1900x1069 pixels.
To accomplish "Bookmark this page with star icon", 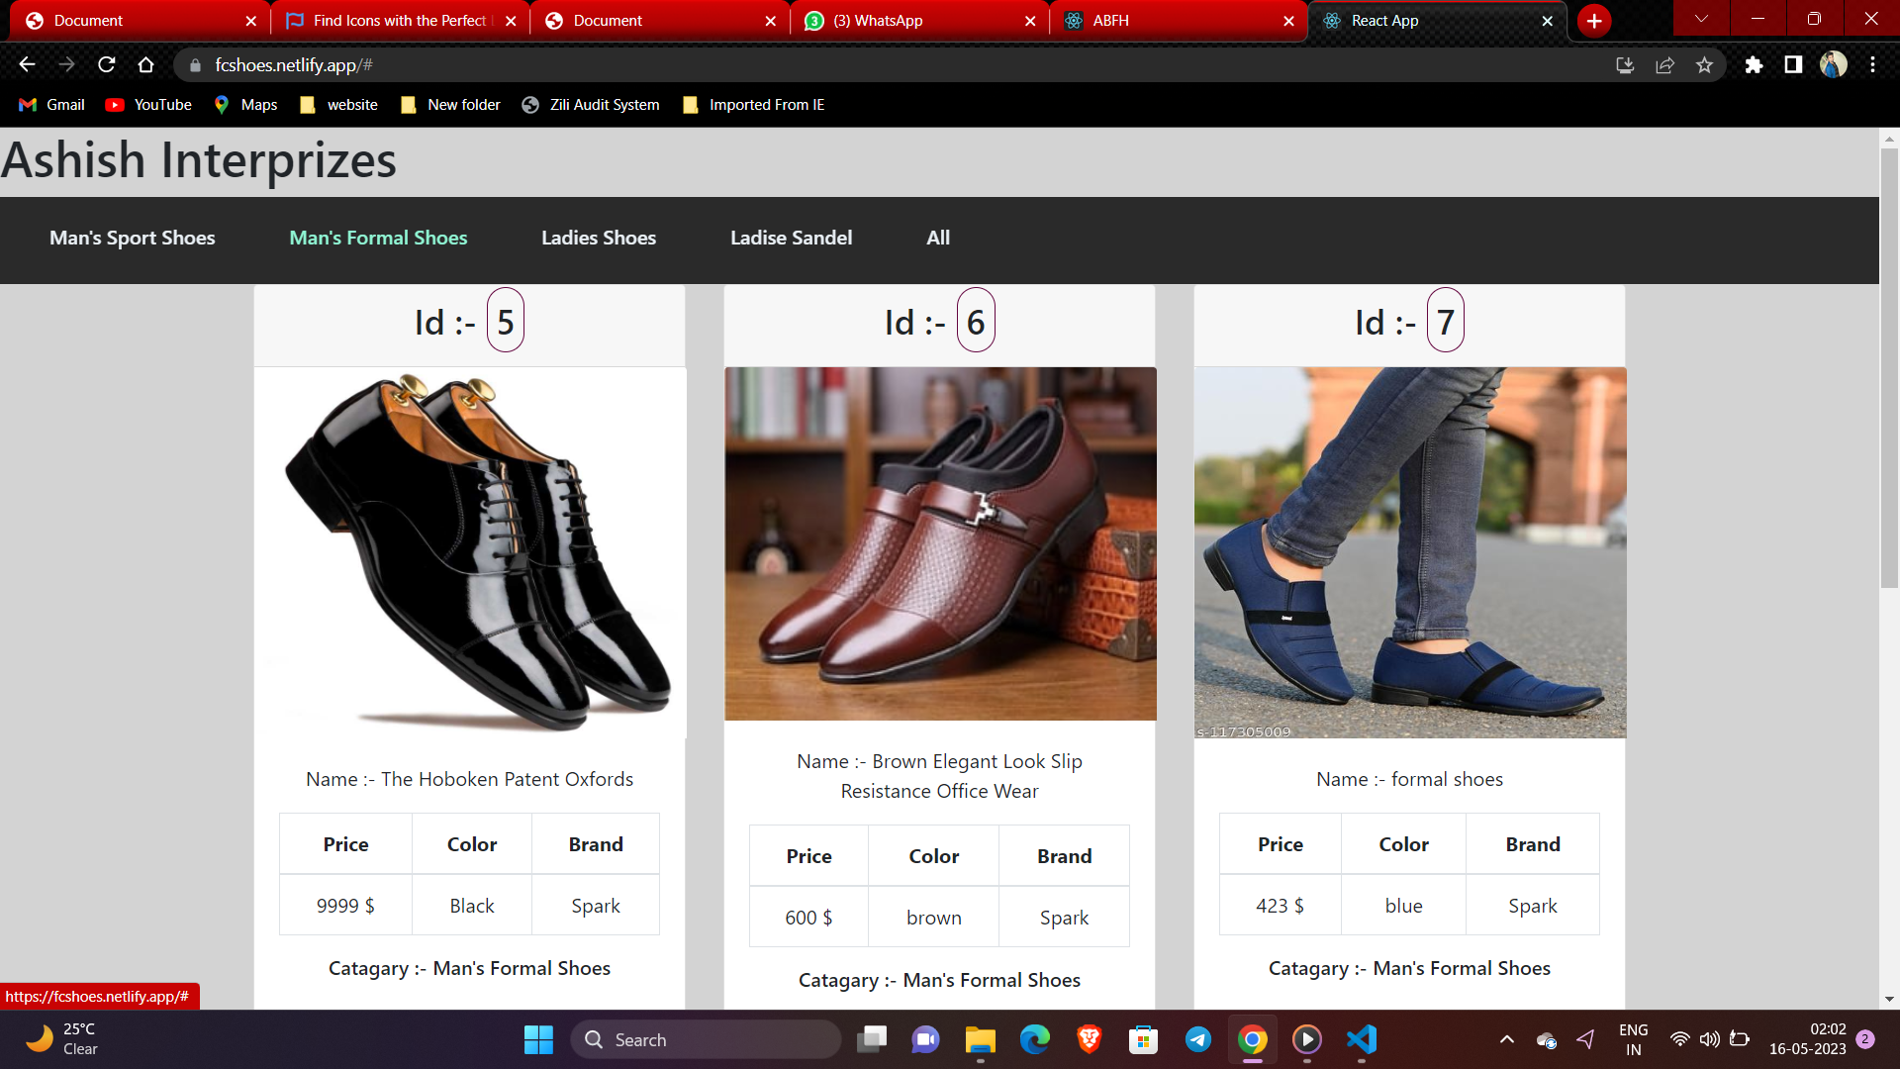I will point(1704,65).
